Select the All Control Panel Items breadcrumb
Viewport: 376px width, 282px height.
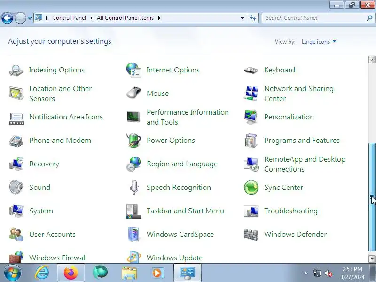(125, 18)
